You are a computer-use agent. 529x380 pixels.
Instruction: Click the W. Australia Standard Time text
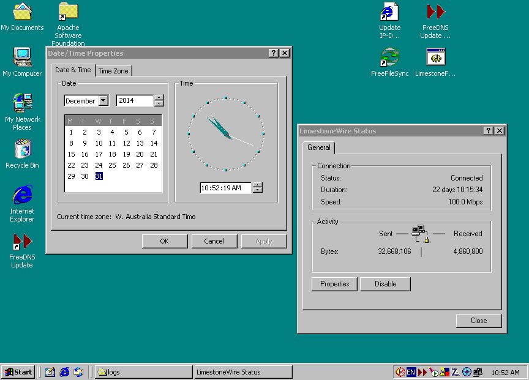156,217
